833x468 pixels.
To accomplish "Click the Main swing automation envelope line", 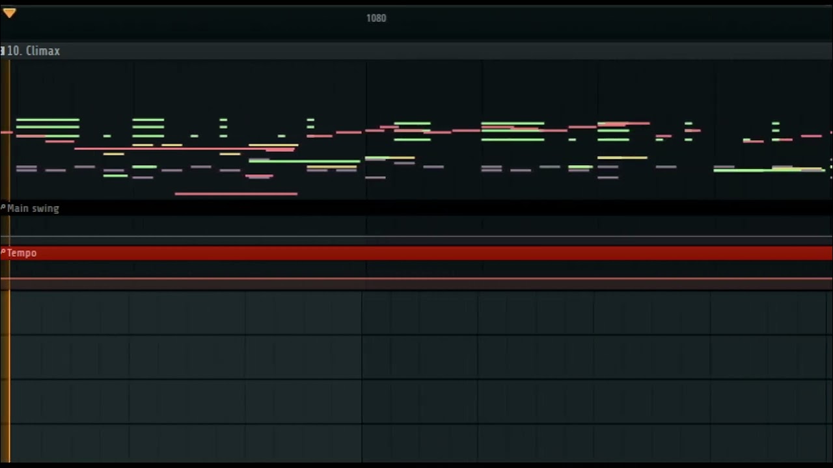I will point(416,237).
